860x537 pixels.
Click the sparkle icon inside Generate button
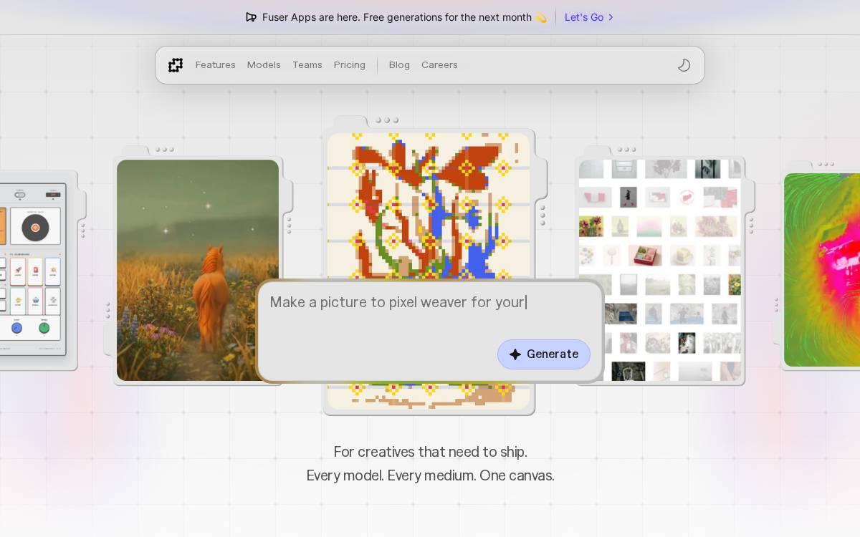click(515, 354)
